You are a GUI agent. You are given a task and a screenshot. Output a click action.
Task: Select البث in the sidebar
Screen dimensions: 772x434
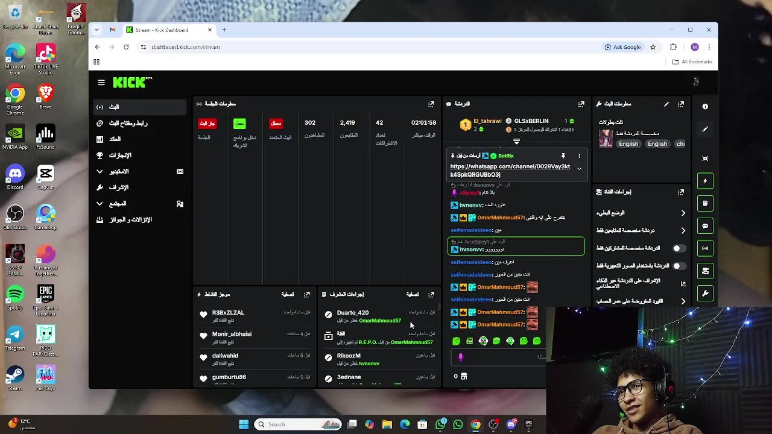point(140,107)
